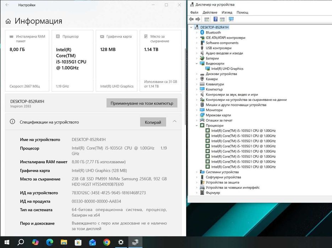Viewport: 332px width, 248px height.
Task: Select the first i5-1035G1 CPU processor entry
Action: click(243, 130)
